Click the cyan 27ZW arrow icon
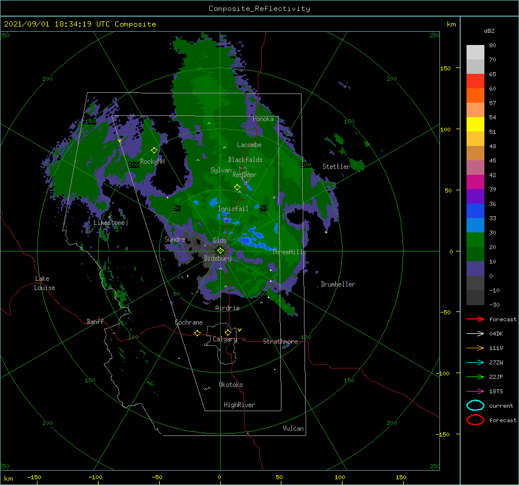The height and width of the screenshot is (485, 519). 475,363
